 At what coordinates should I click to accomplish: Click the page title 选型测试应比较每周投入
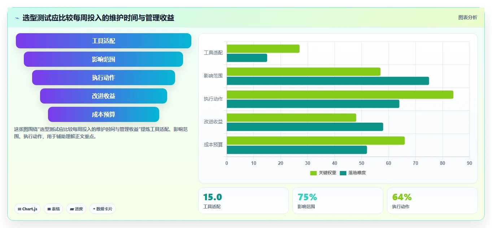coord(98,18)
